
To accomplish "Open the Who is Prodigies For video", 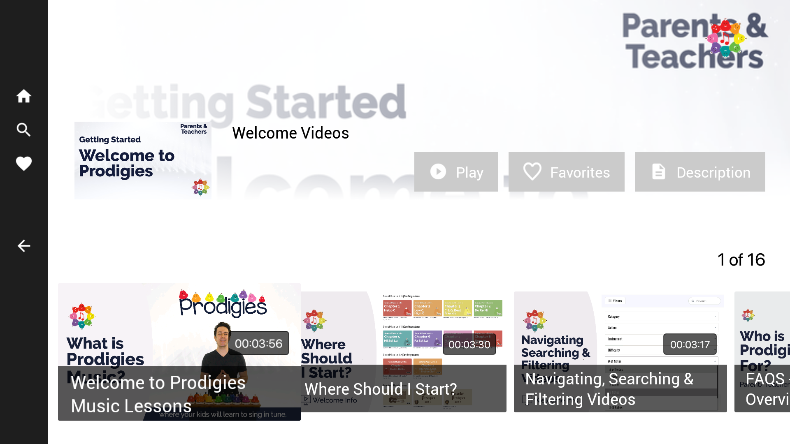I will [762, 352].
